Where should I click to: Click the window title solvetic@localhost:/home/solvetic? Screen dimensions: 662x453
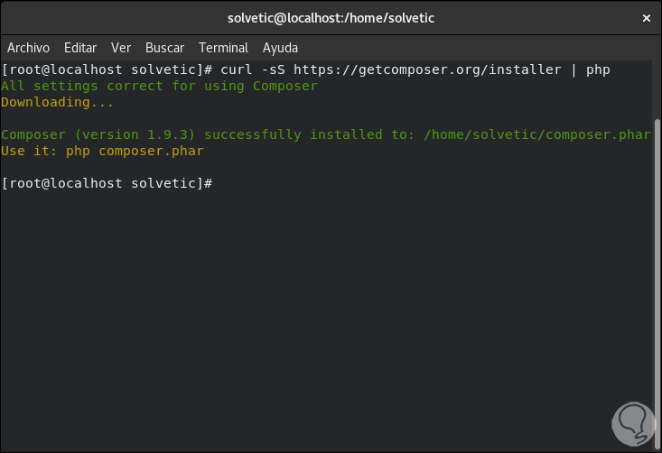pos(331,18)
